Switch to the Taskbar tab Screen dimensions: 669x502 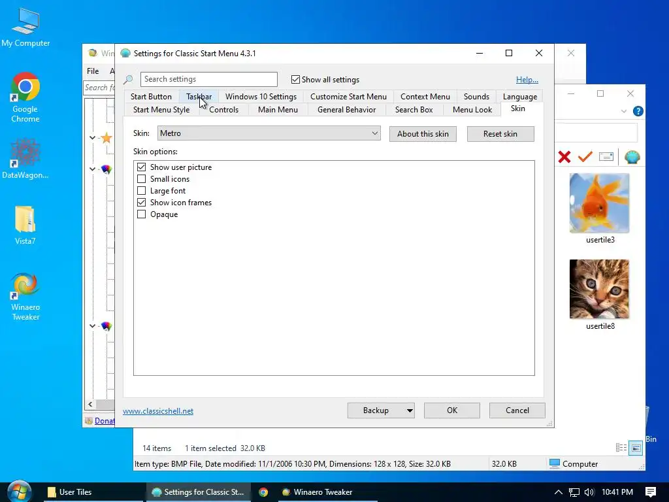click(x=199, y=97)
